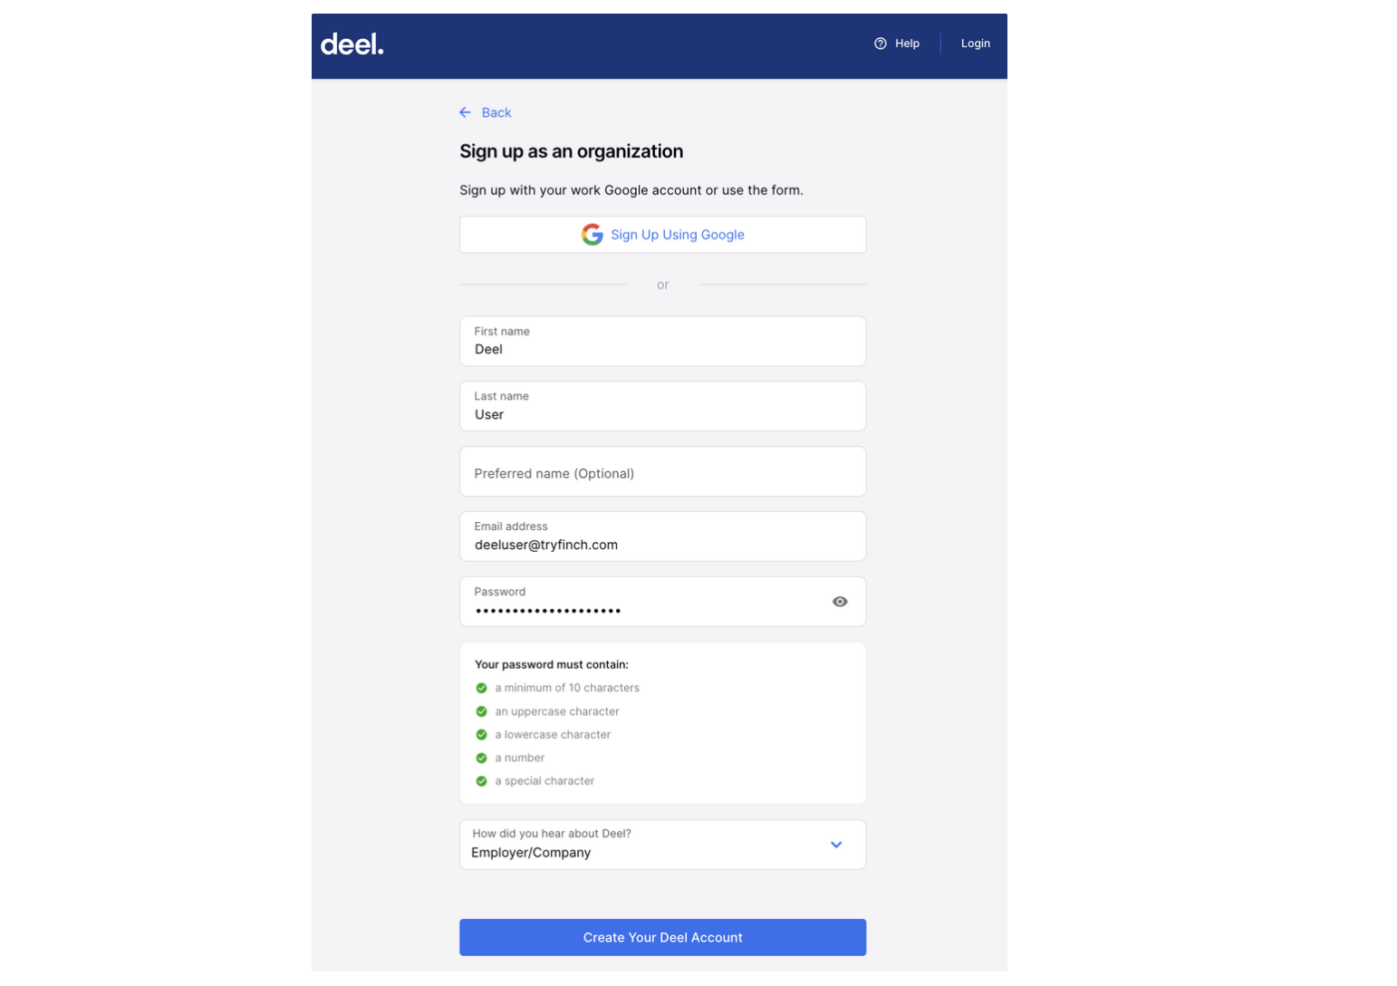Click the green checkmark beside 'a minimum of 10 characters'

(481, 688)
